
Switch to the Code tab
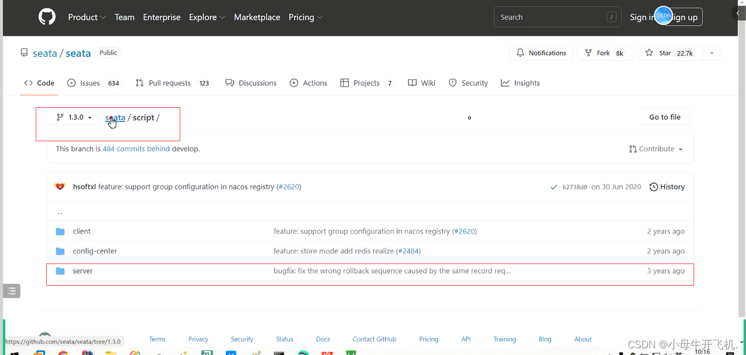39,83
